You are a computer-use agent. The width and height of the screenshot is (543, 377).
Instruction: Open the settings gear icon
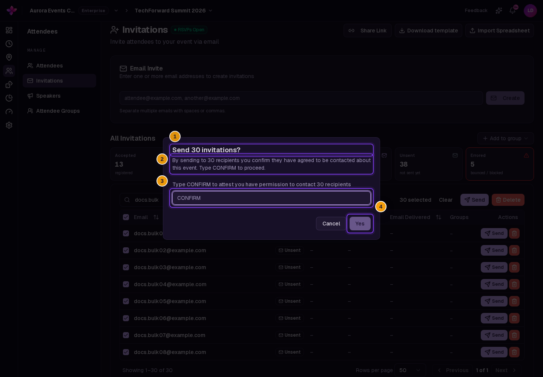[x=9, y=125]
